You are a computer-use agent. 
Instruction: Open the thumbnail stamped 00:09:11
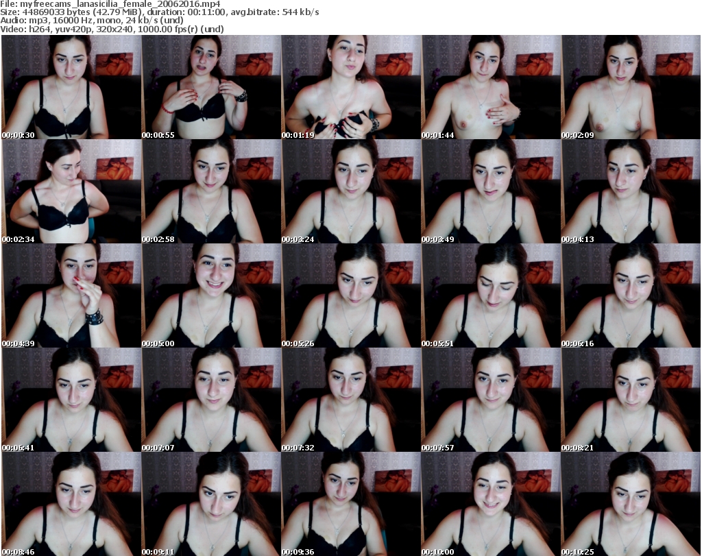tap(211, 504)
